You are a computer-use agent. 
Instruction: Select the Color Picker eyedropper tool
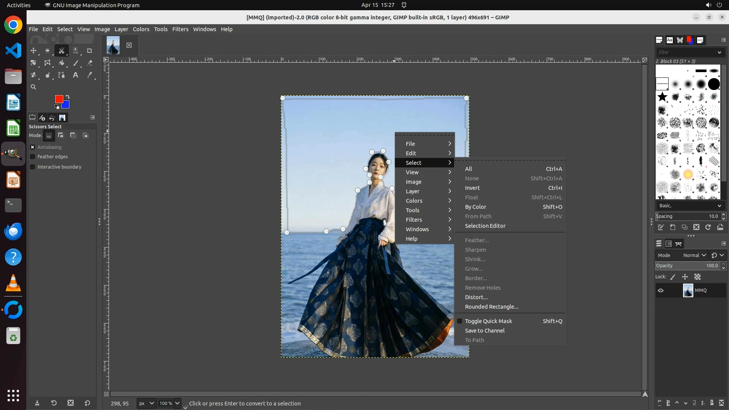[90, 75]
